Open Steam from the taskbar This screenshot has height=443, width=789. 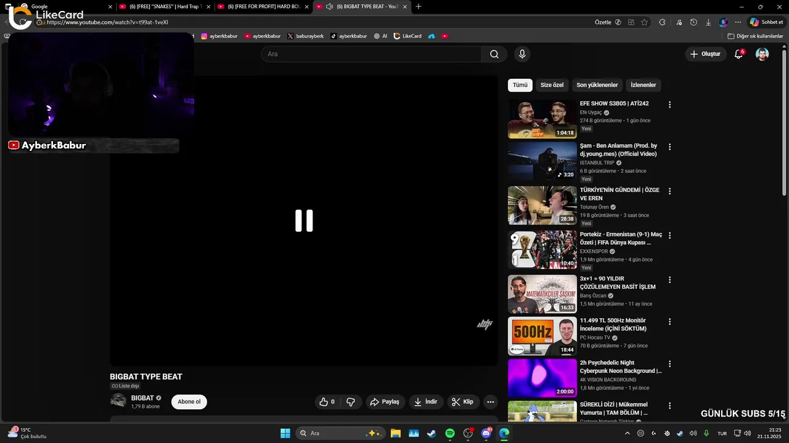[431, 433]
